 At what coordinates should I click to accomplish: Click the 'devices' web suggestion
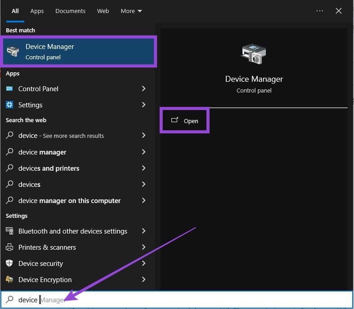(78, 184)
